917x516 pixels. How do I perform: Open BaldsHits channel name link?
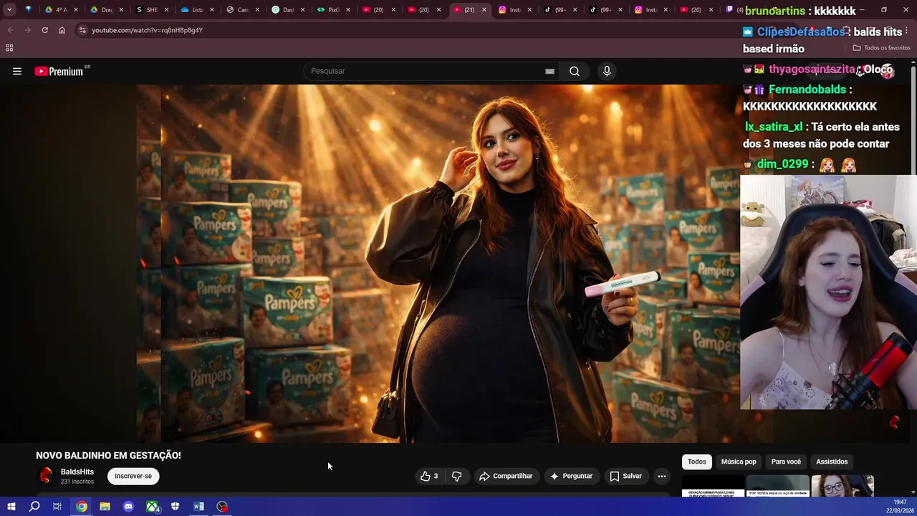pyautogui.click(x=77, y=472)
